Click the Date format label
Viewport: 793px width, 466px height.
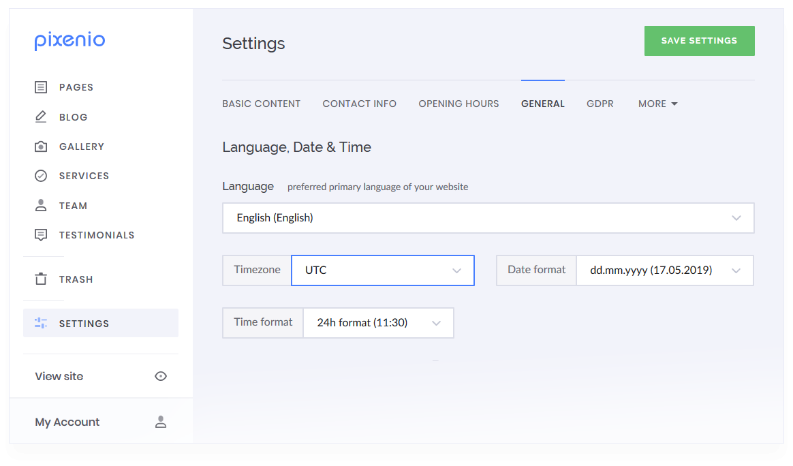pos(537,270)
